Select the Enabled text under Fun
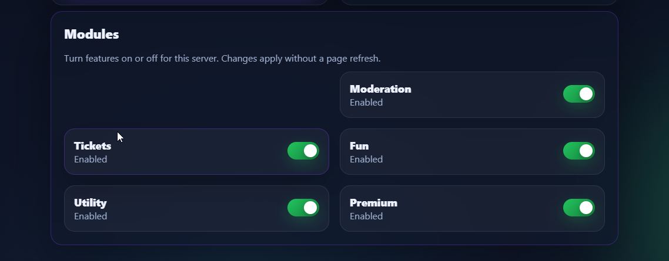This screenshot has width=669, height=261. click(x=366, y=160)
